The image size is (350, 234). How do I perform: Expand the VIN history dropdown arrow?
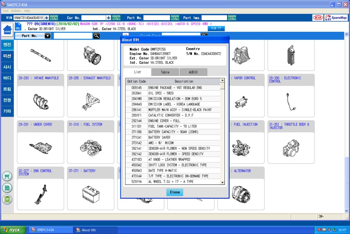[x=46, y=18]
